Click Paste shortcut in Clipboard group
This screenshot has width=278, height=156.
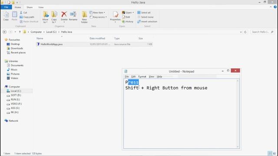tap(29, 21)
